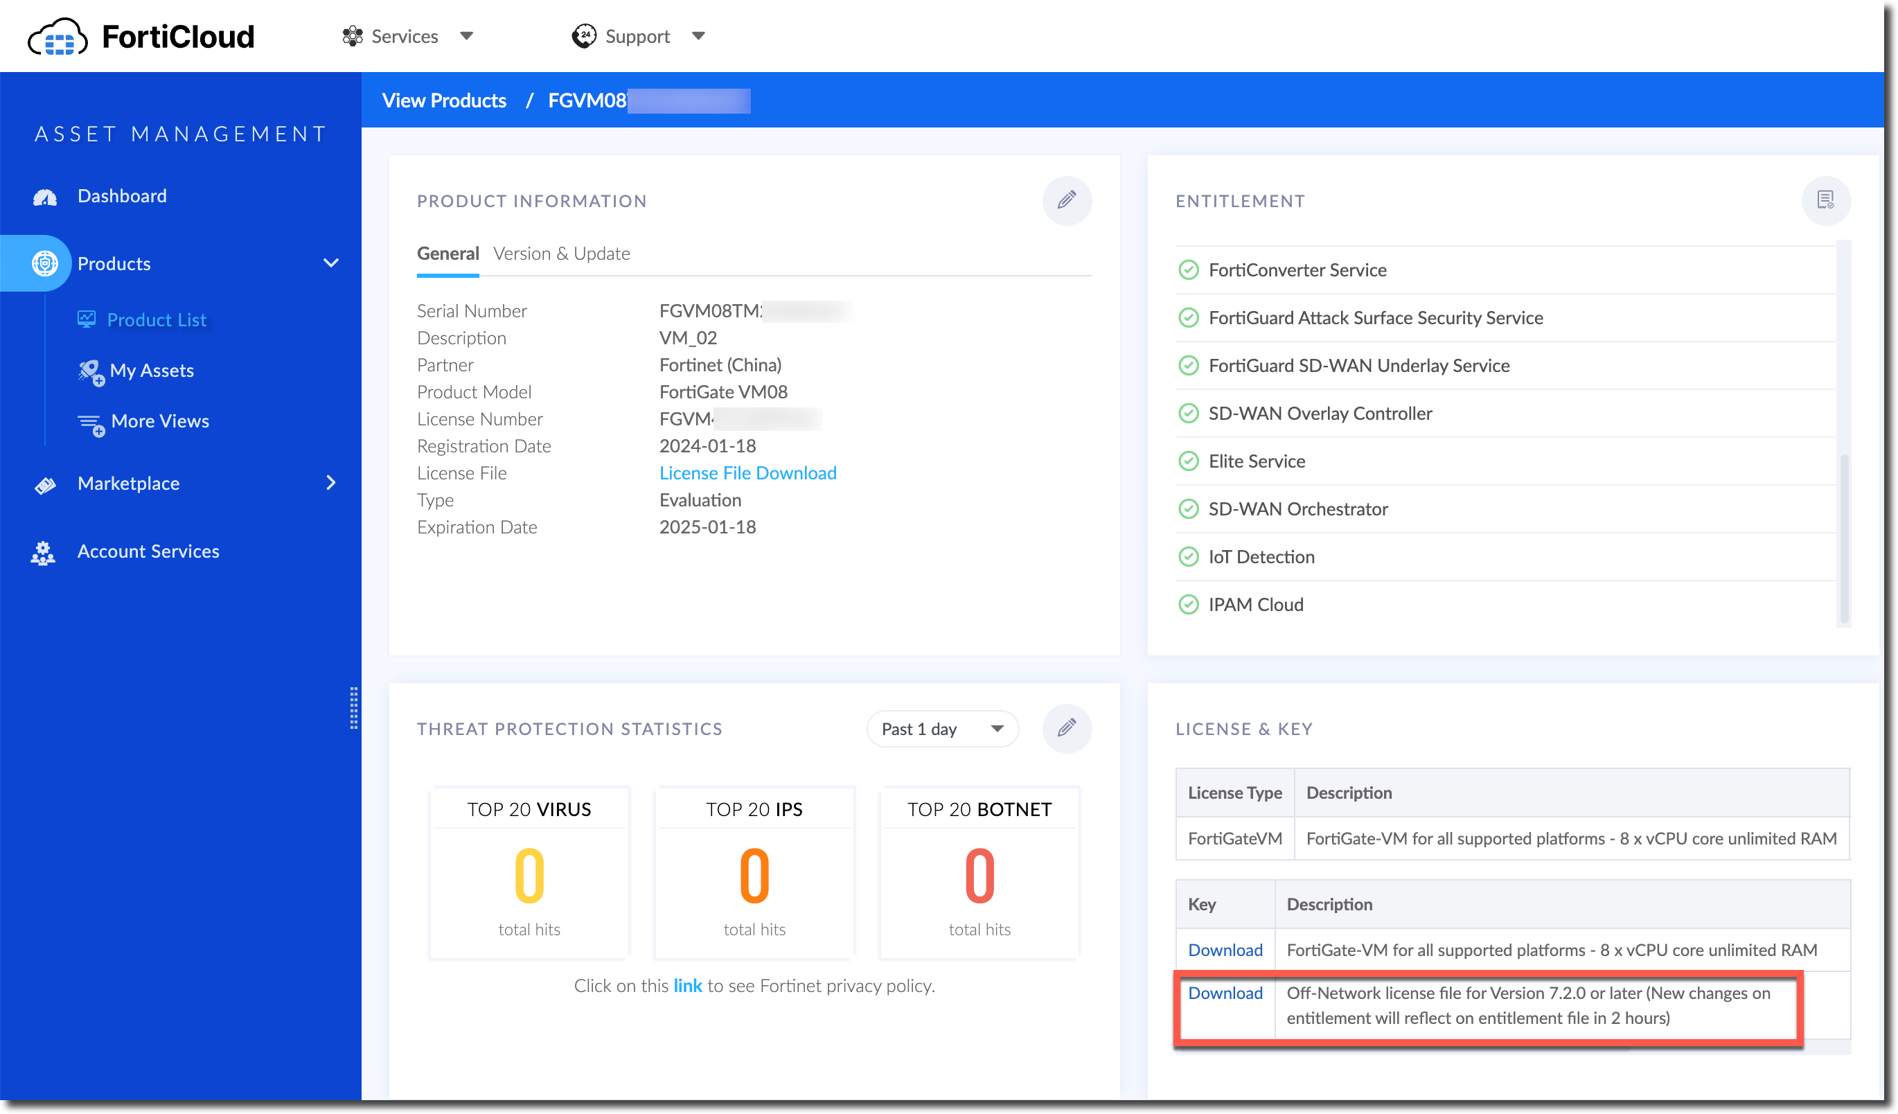
Task: Expand the Marketplace sidebar section
Action: pyautogui.click(x=330, y=483)
